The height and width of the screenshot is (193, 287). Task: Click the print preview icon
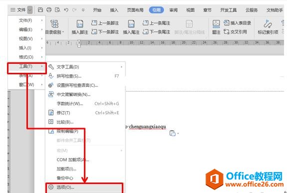click(57, 9)
